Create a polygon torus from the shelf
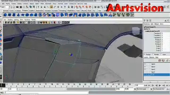Screen dimensions: 170x95 point(27,15)
